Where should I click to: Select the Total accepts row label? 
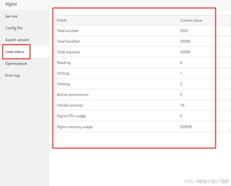[68, 31]
